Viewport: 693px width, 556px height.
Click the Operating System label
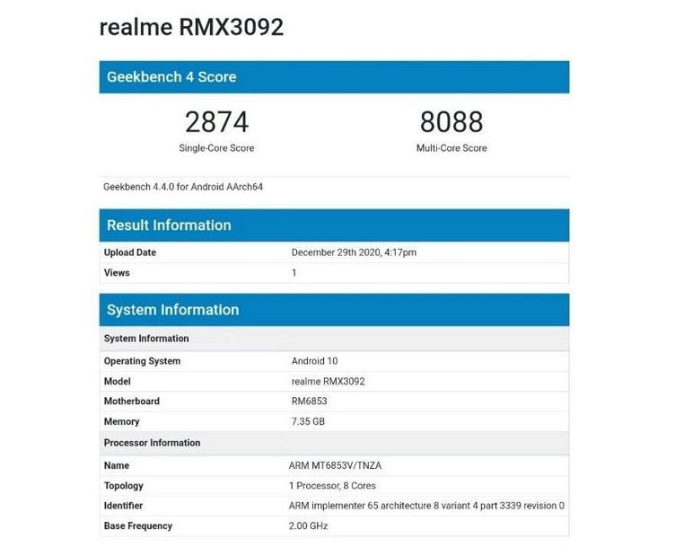(x=142, y=361)
